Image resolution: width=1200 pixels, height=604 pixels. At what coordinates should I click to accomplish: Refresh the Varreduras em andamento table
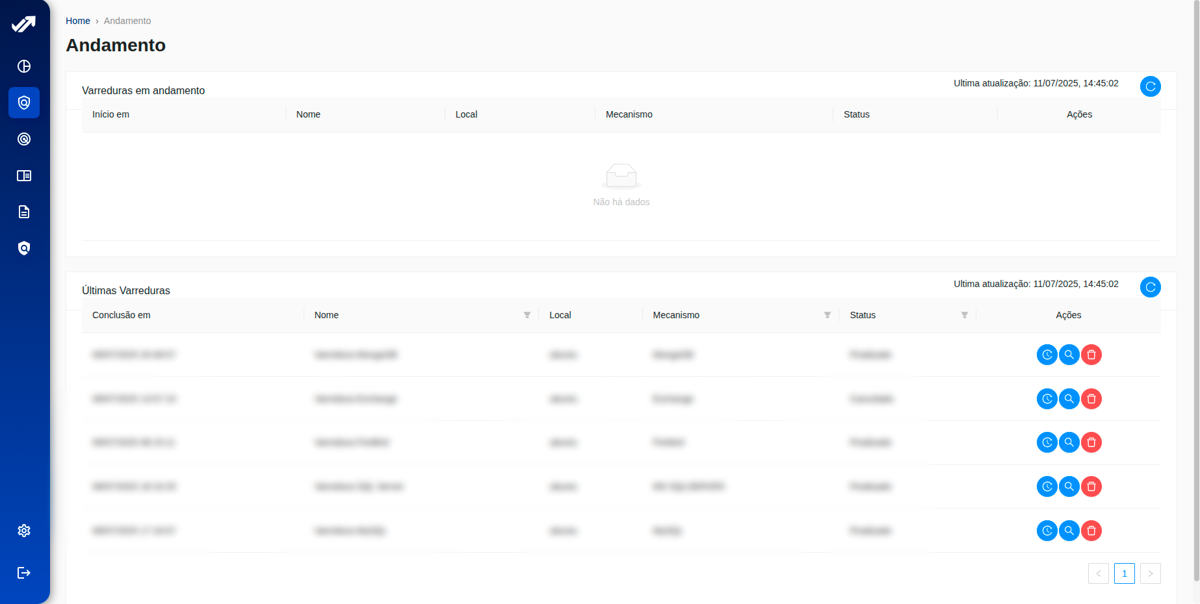point(1150,86)
